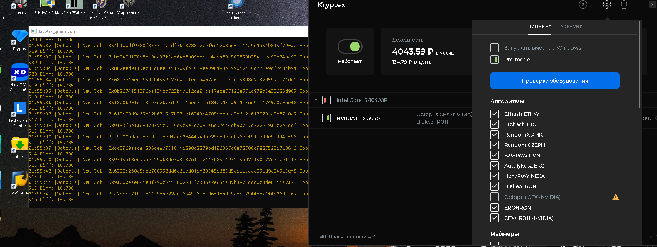The width and height of the screenshot is (657, 247).
Task: Uncheck Etchash ETC algorithm
Action: point(494,124)
